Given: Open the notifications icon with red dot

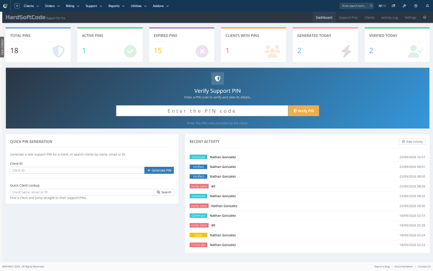Looking at the screenshot, I should click(x=393, y=6).
